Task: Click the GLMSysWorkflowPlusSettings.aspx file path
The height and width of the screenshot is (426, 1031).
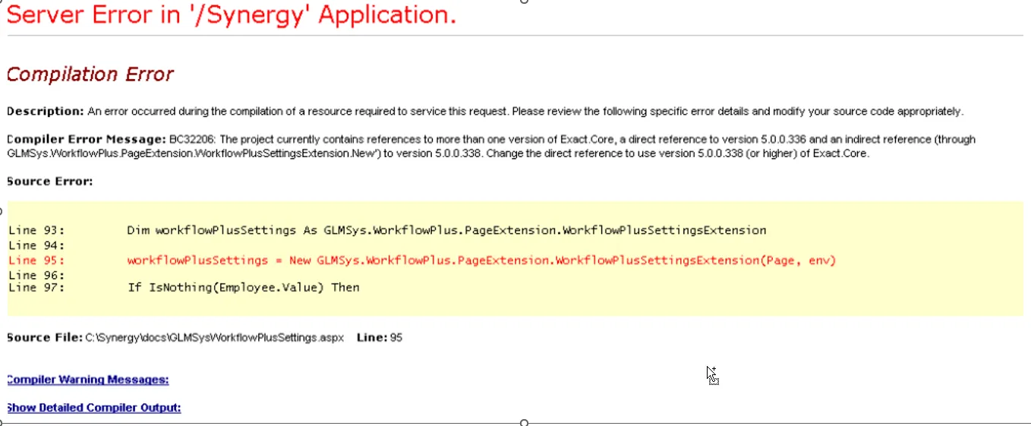Action: point(215,337)
